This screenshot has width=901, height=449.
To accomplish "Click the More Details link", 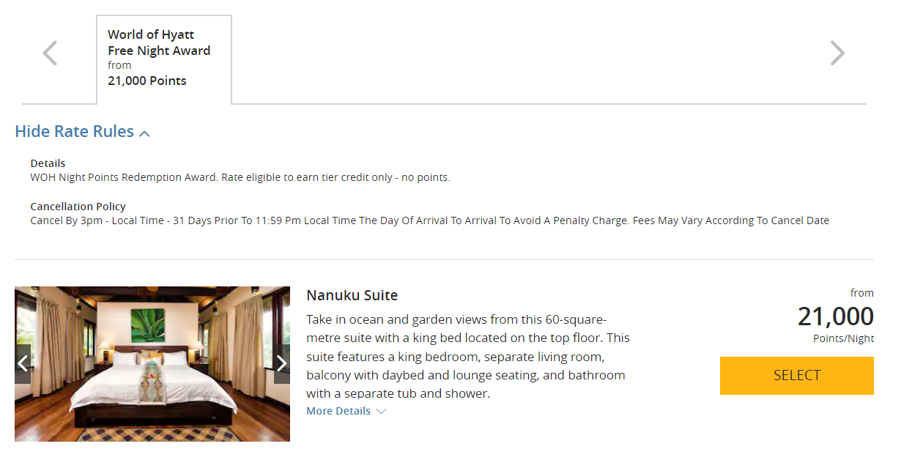I will (x=339, y=411).
